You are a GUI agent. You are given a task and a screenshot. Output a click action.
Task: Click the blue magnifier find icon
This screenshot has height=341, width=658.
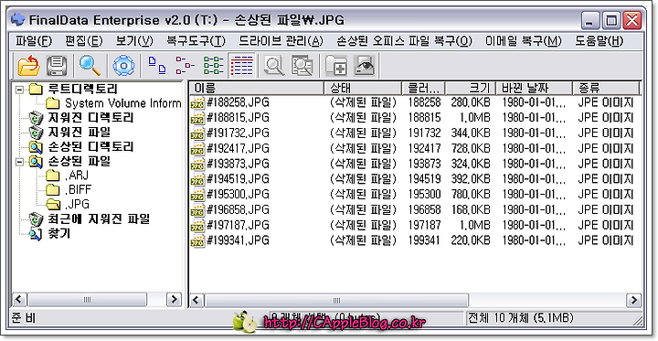[x=90, y=66]
